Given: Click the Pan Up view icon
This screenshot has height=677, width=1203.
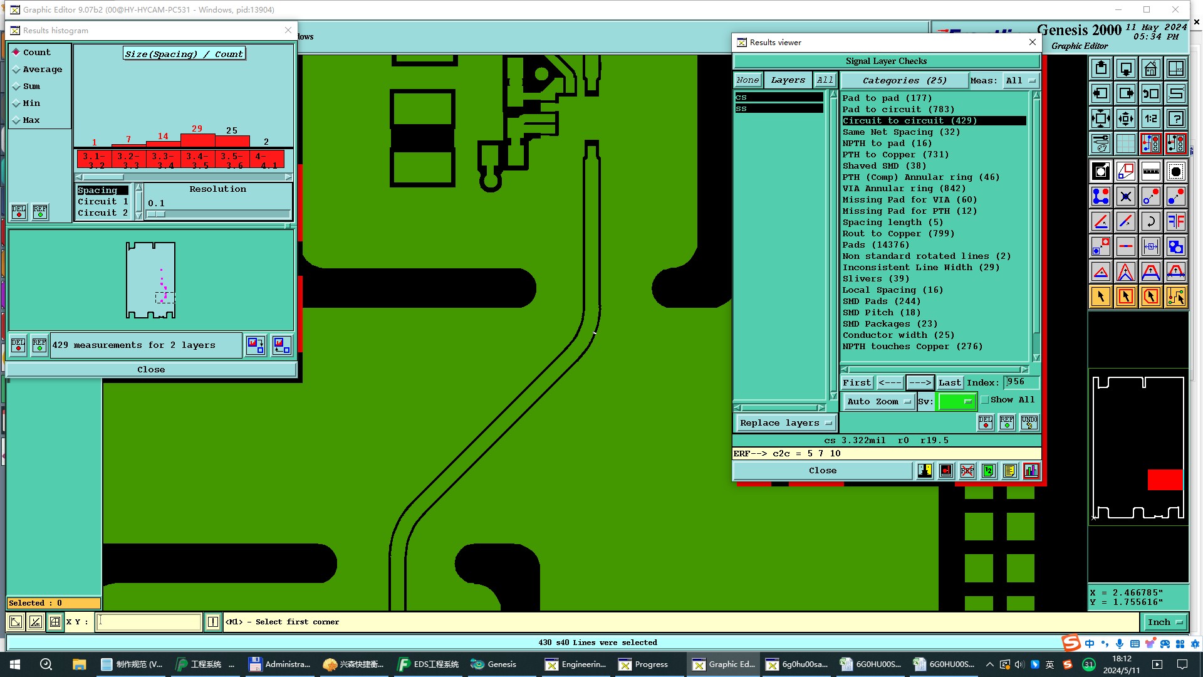Looking at the screenshot, I should click(x=1101, y=68).
